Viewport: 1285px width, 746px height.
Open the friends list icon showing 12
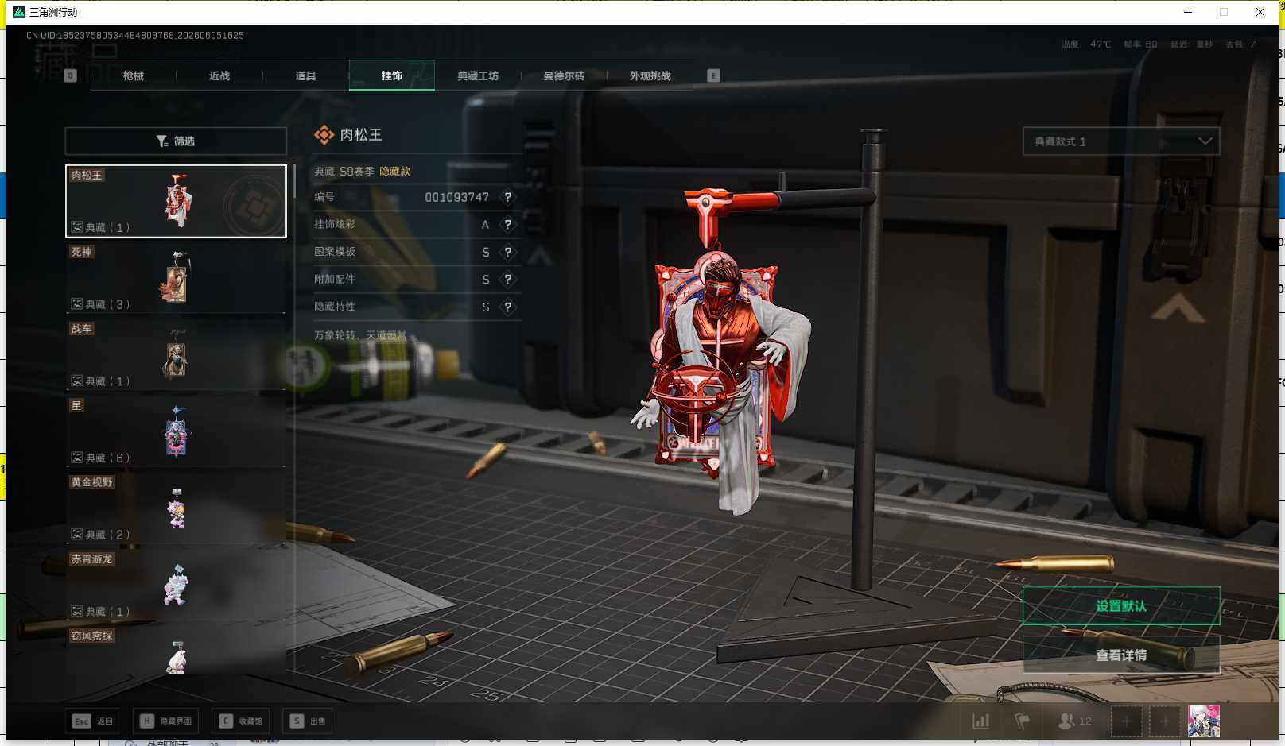pyautogui.click(x=1074, y=721)
